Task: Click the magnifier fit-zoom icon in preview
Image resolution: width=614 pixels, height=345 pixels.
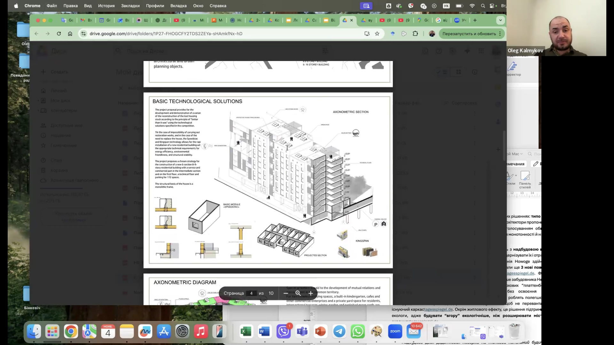Action: pos(298,293)
